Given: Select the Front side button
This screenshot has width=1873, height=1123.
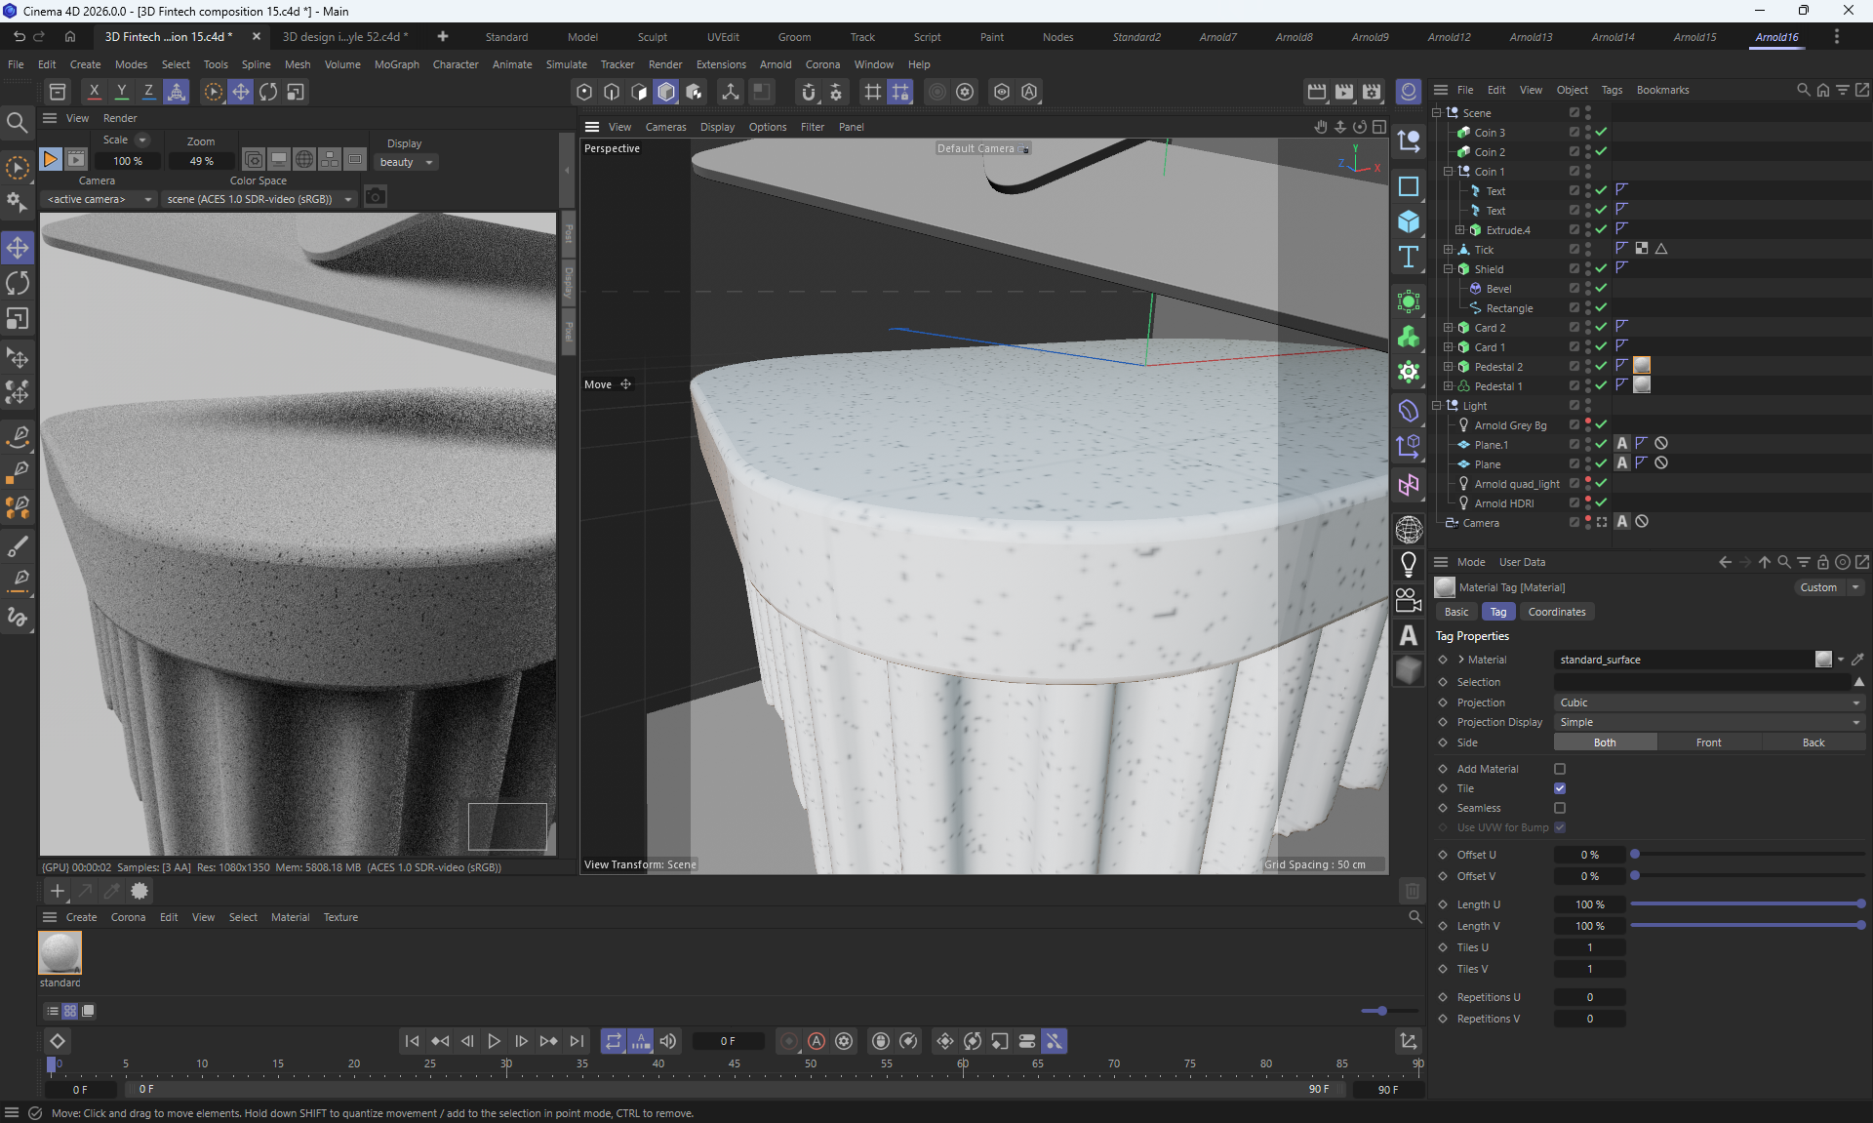Looking at the screenshot, I should (x=1708, y=742).
